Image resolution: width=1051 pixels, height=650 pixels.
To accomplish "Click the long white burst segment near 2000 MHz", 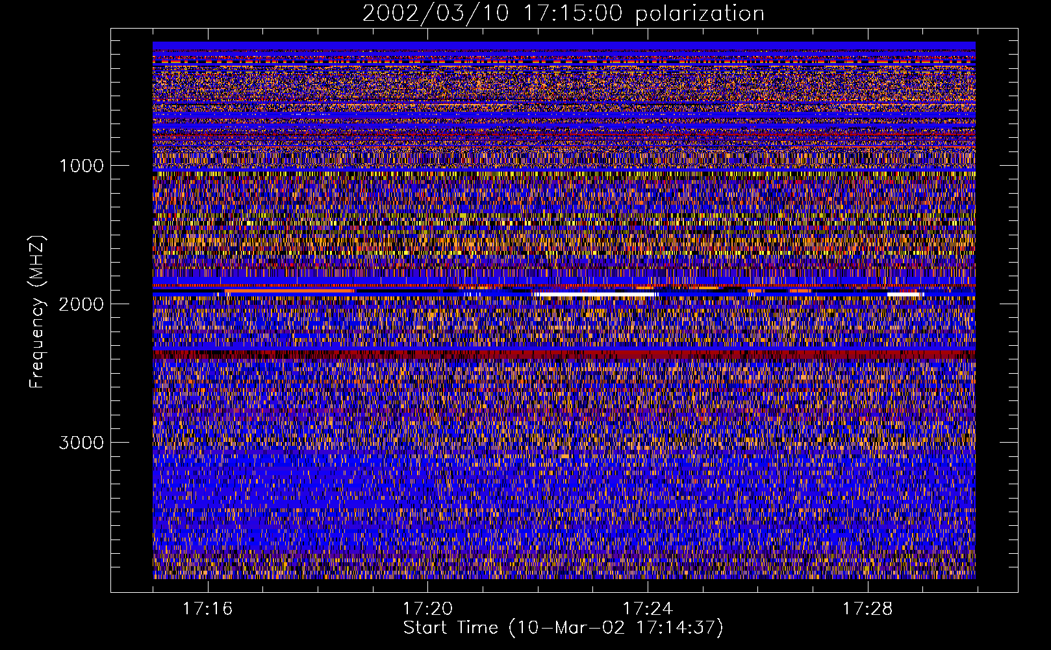I will coord(595,295).
